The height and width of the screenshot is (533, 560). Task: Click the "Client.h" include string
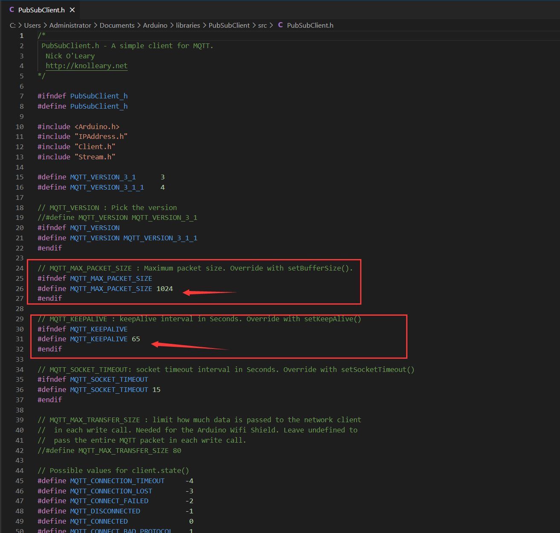click(95, 147)
